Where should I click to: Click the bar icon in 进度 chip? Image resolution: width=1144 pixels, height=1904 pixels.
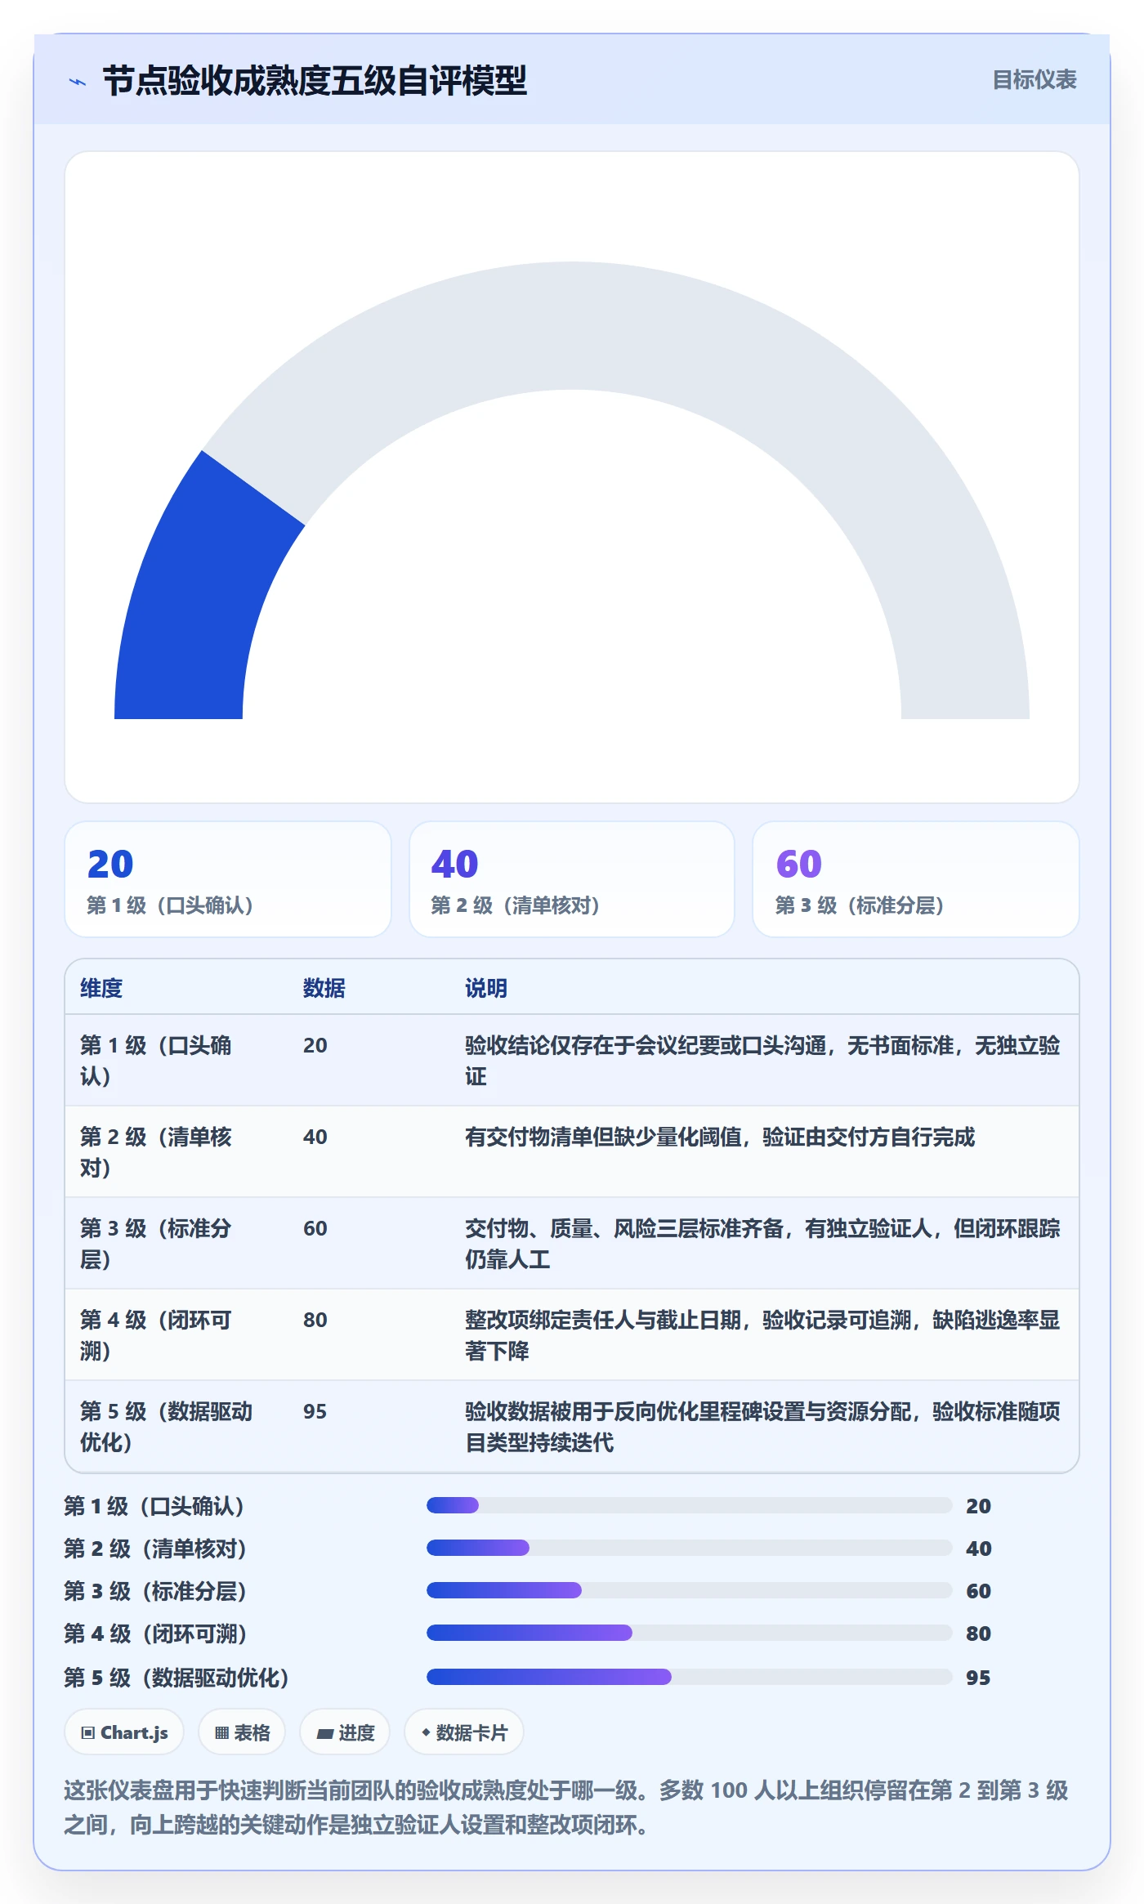coord(324,1733)
